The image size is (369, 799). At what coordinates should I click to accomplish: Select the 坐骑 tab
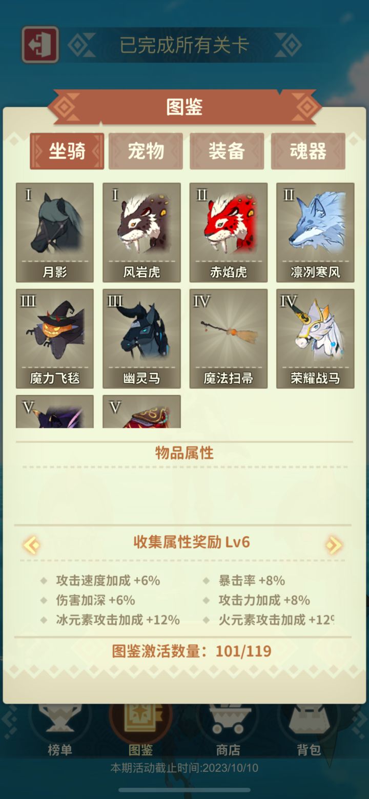67,151
